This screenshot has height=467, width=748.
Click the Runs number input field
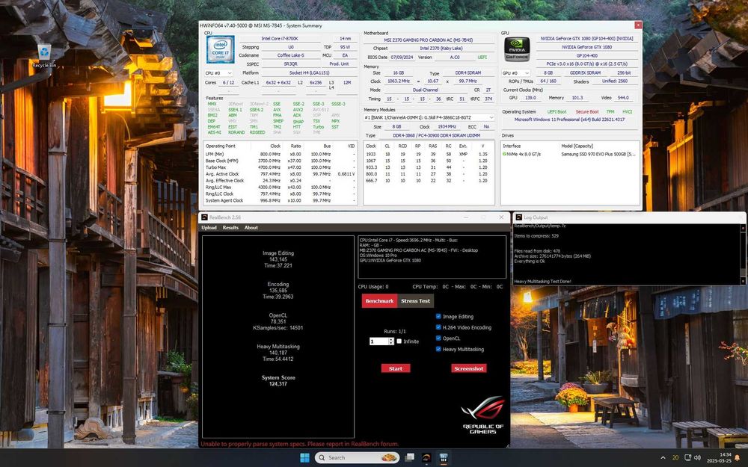(x=379, y=341)
